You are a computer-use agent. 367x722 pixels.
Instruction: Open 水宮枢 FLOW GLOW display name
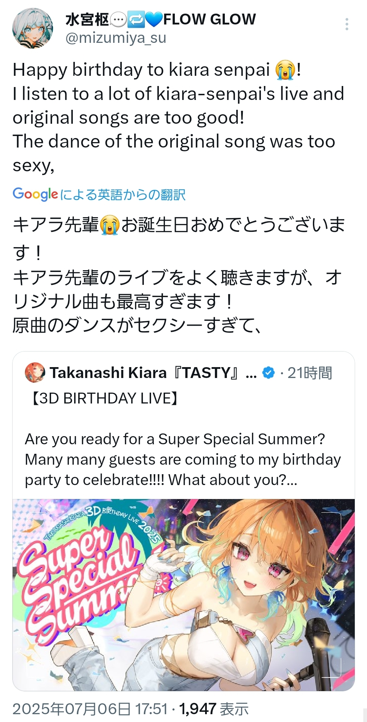pos(160,19)
